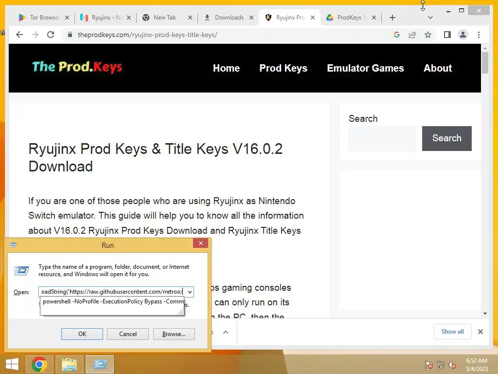Close the Run dialog window
This screenshot has width=498, height=374.
click(200, 243)
